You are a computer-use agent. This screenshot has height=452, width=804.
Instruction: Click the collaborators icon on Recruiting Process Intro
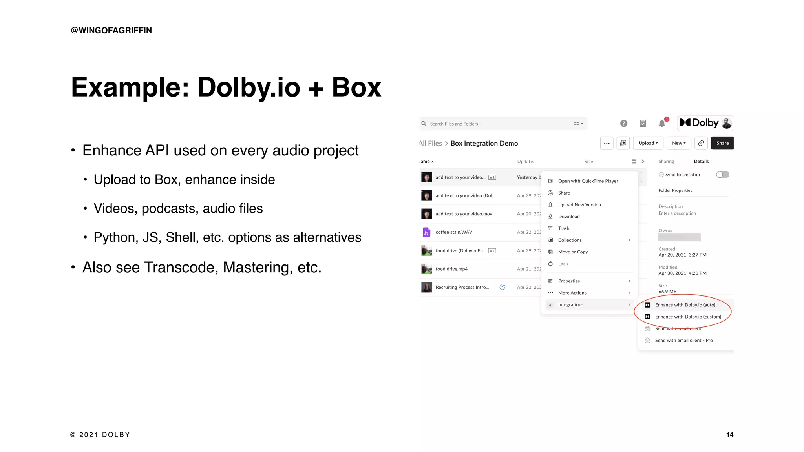502,287
